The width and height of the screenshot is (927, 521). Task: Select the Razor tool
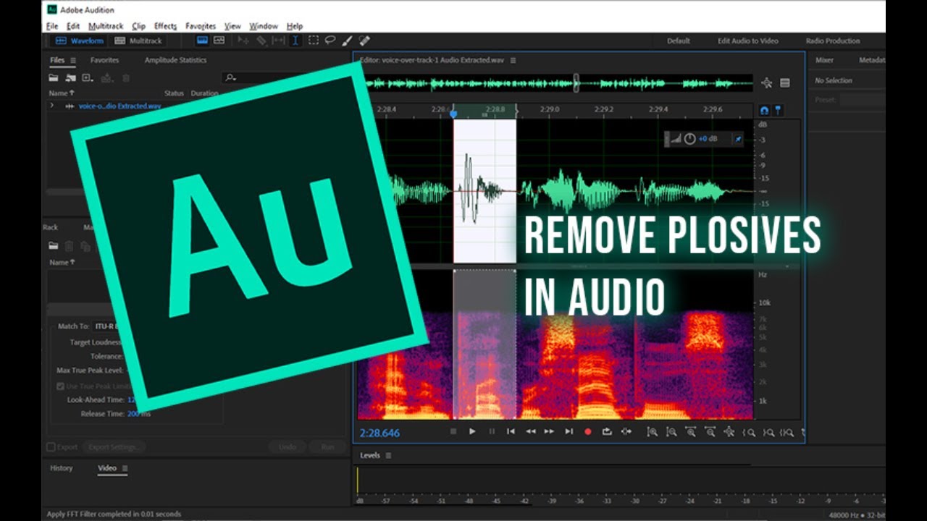pyautogui.click(x=261, y=41)
